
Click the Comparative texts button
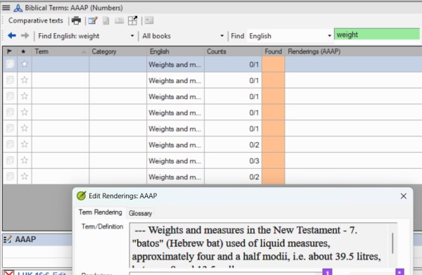coord(36,20)
